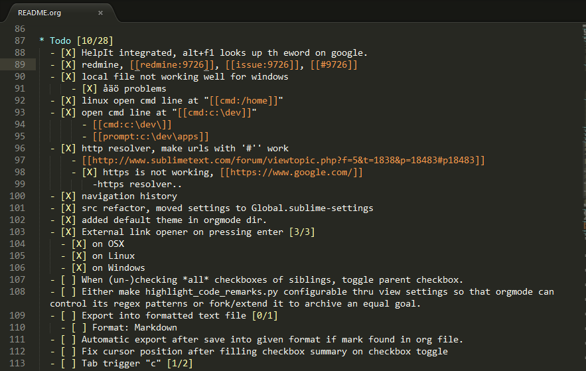Check the Tab trigger "c" checkbox
586x371 pixels.
click(x=68, y=364)
